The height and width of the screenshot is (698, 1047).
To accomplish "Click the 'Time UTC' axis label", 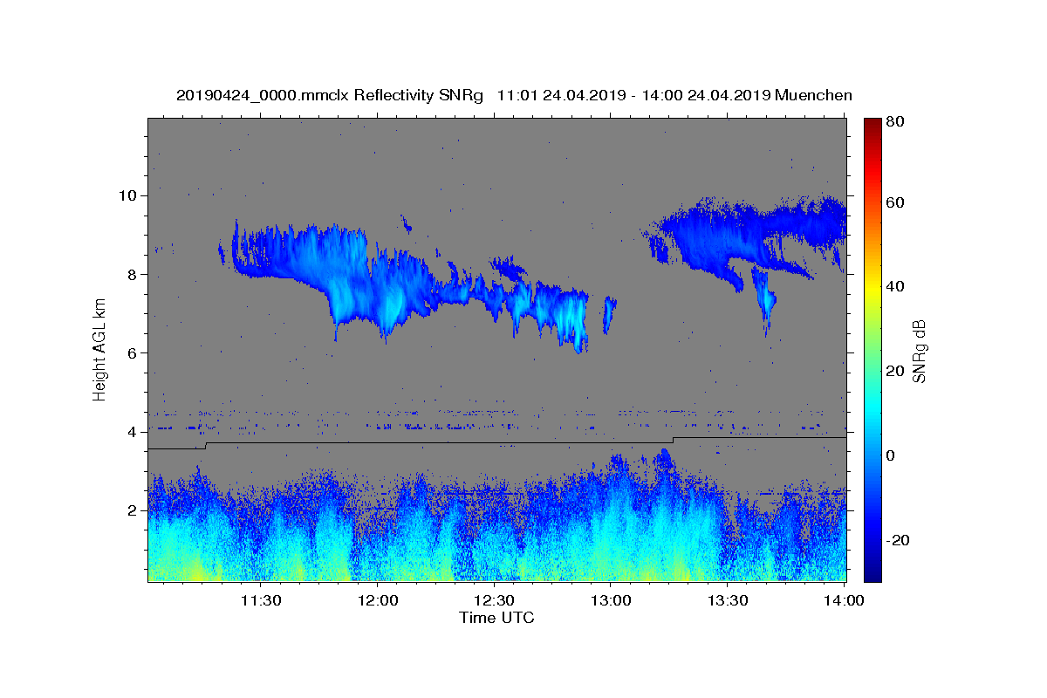I will [x=496, y=618].
